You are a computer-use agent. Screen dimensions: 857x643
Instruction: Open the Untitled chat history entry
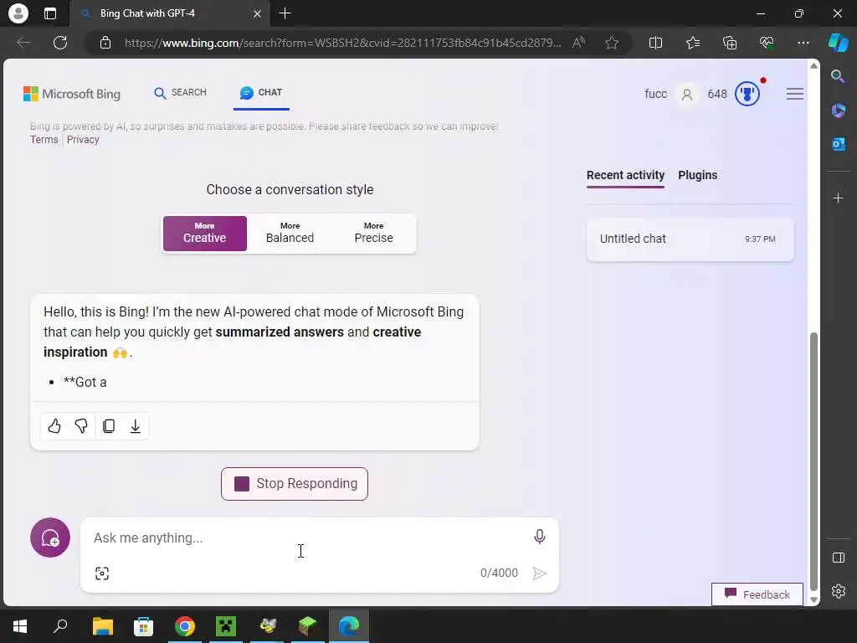pos(690,239)
